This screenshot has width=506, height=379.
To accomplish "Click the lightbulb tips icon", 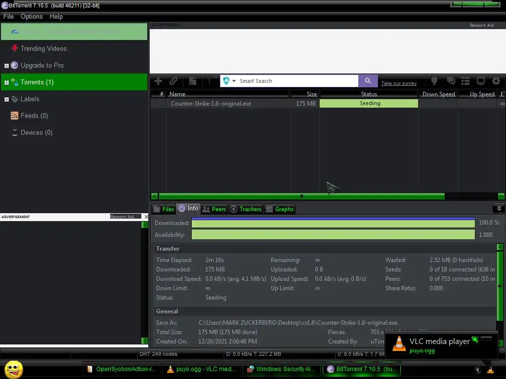I will (434, 81).
